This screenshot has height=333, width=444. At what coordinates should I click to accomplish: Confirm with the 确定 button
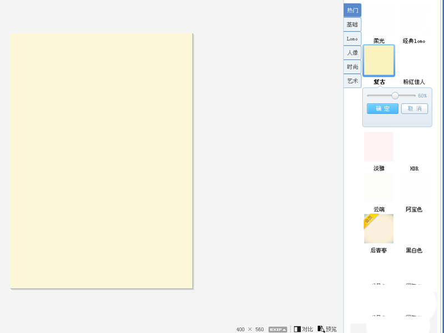(382, 108)
